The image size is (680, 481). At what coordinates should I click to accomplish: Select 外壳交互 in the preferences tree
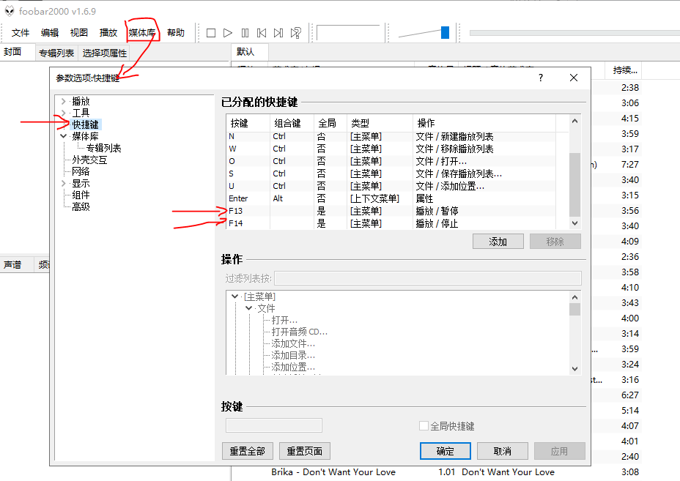(89, 160)
